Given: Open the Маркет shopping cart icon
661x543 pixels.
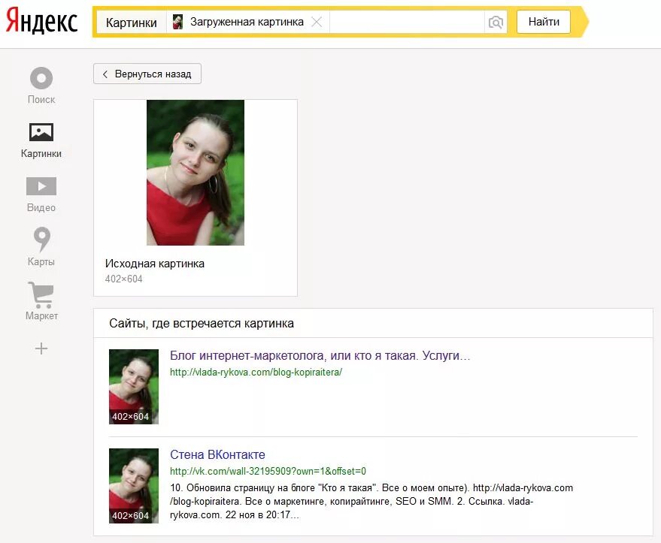Looking at the screenshot, I should (41, 294).
